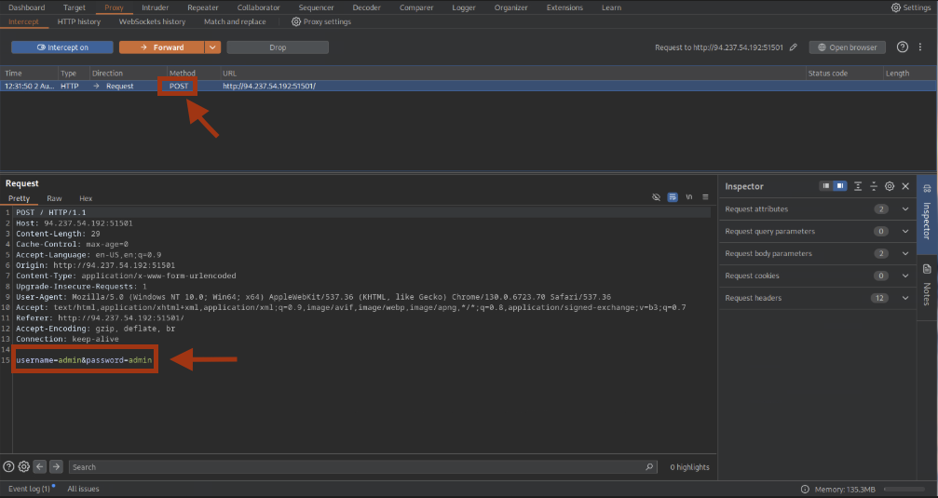Image resolution: width=938 pixels, height=498 pixels.
Task: Open the Target tab
Action: pos(75,7)
